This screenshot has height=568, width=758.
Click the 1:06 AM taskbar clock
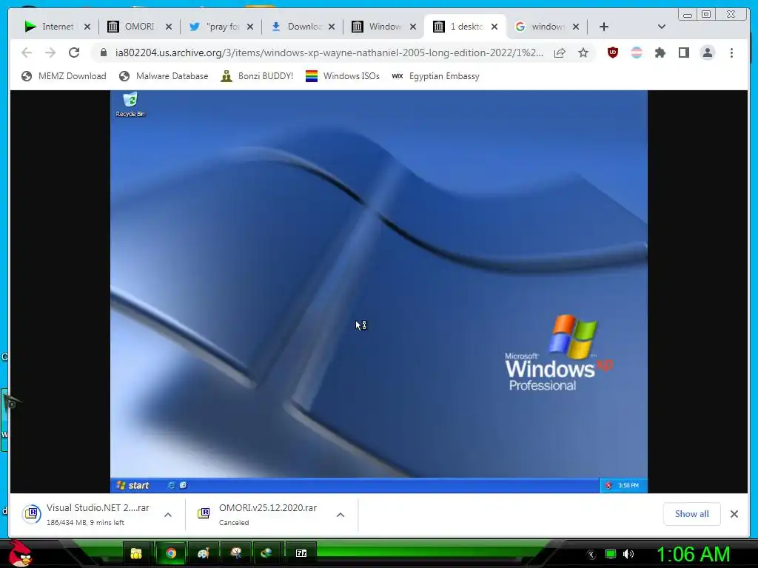(x=693, y=555)
